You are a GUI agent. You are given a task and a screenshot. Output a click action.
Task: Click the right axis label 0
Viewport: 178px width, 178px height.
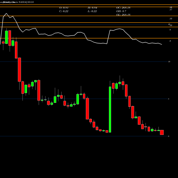tap(168, 136)
